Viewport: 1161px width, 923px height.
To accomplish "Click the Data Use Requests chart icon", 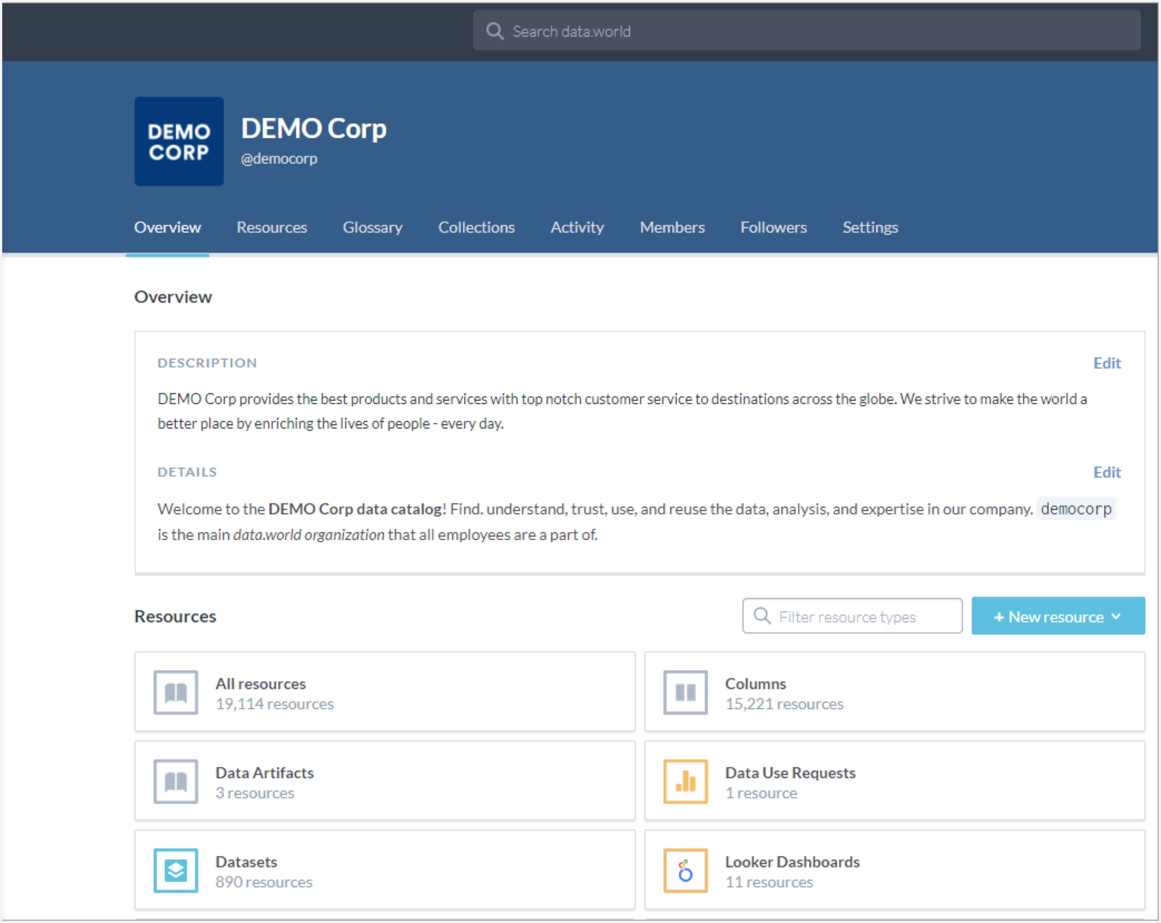I will [x=685, y=781].
